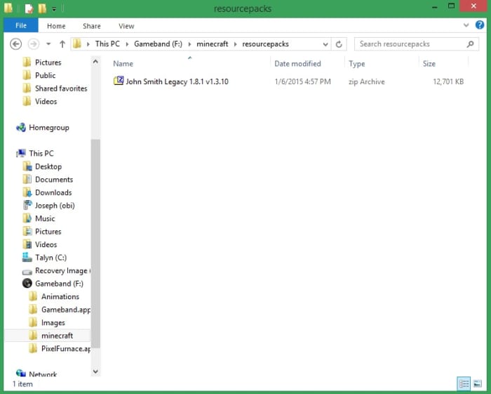The height and width of the screenshot is (394, 491).
Task: Open Documents in the navigation pane
Action: click(54, 180)
